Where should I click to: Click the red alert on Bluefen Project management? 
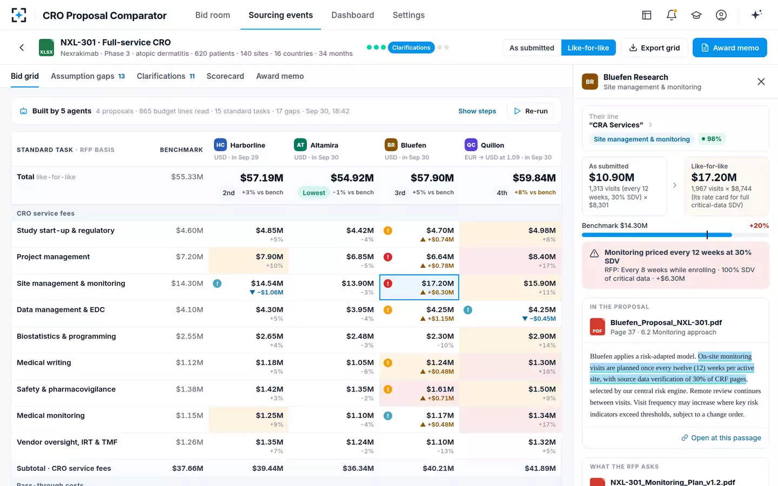tap(388, 257)
